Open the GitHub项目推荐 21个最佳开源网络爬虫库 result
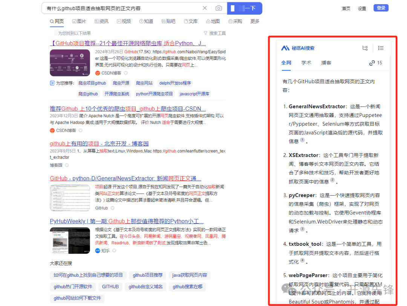 coord(128,43)
